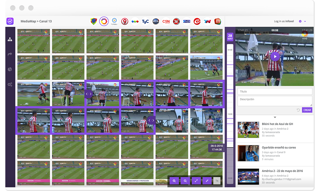Click the infoxel username link
Screen dimensions: 319x191
[x=289, y=21]
